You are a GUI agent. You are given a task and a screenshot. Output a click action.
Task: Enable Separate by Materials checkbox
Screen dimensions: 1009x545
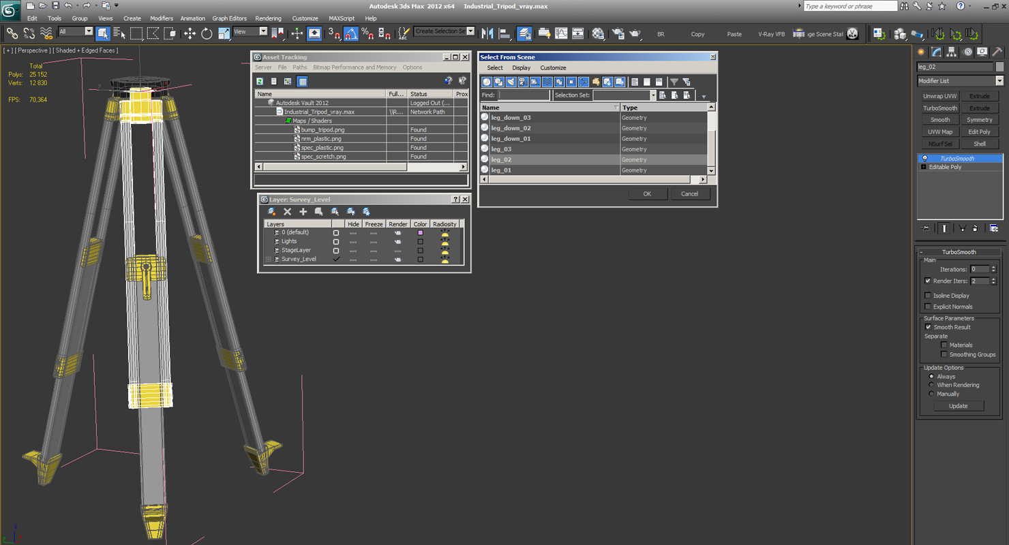pos(944,345)
